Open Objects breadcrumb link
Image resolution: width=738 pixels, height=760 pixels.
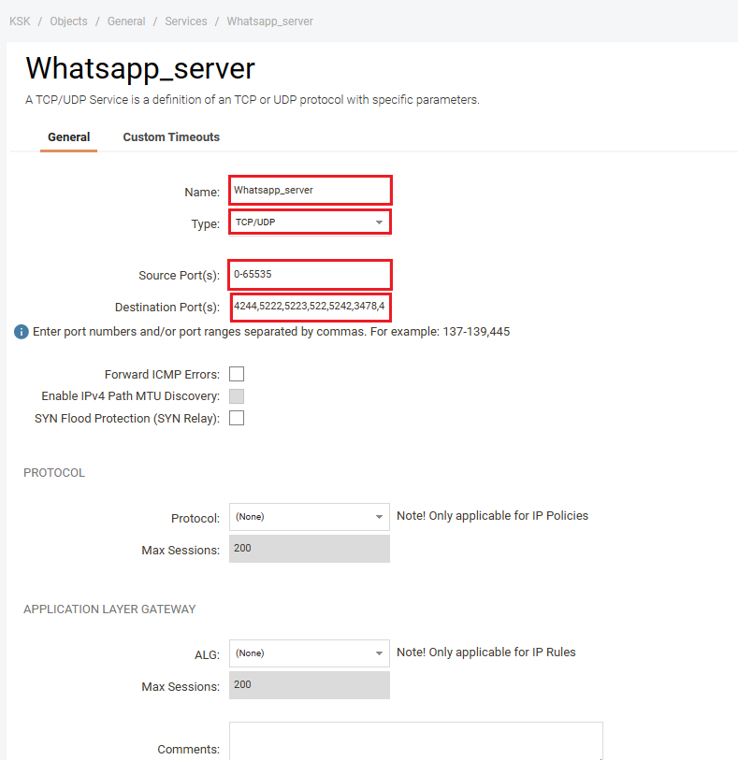(69, 22)
